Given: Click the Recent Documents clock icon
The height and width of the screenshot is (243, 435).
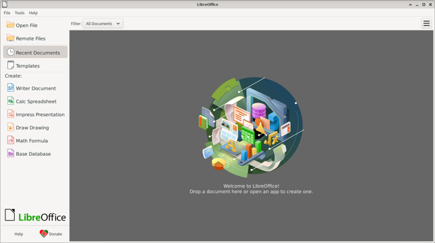Looking at the screenshot, I should tap(11, 52).
